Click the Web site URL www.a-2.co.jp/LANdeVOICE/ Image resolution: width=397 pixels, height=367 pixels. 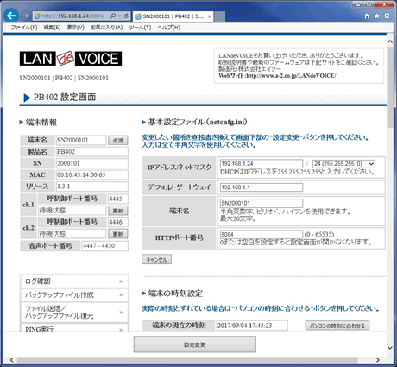(x=291, y=76)
